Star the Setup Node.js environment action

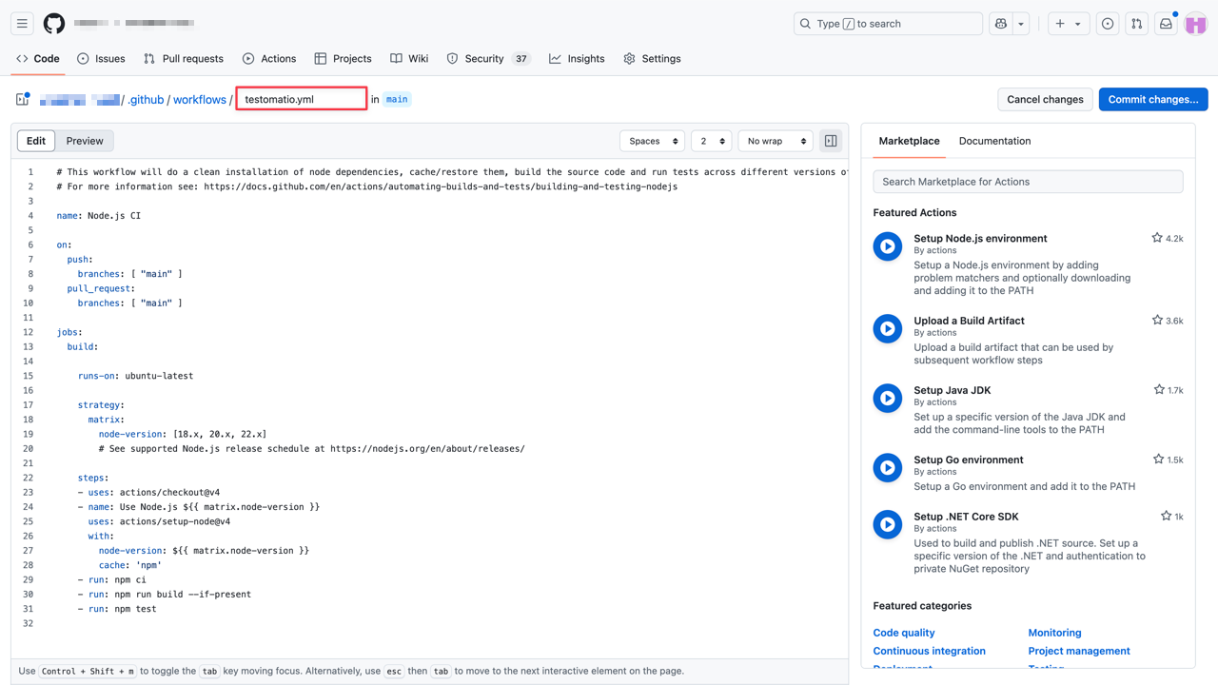coord(1157,238)
